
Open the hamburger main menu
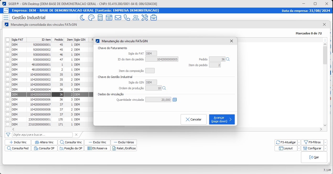(x=6, y=18)
